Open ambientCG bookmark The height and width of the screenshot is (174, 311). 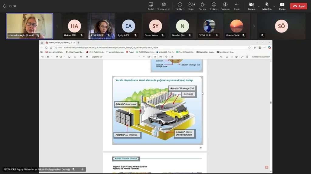pos(165,52)
